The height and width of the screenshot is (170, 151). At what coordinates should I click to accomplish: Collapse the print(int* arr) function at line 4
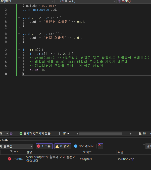coord(19,18)
